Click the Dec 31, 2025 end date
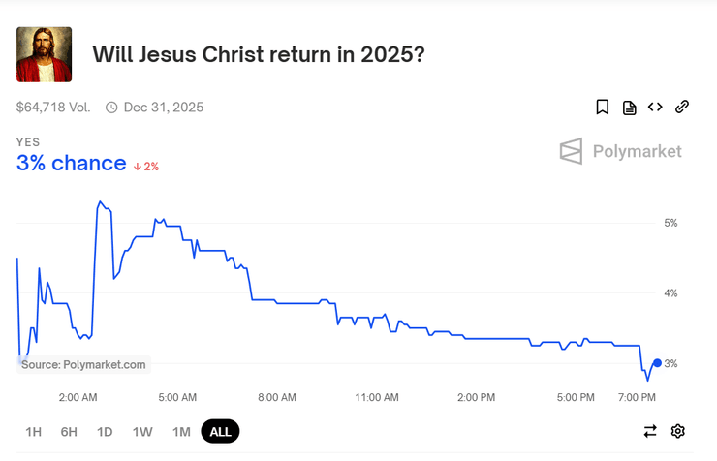The width and height of the screenshot is (717, 461). 164,108
